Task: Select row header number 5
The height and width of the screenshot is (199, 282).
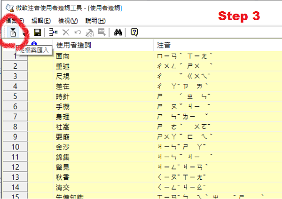Action: point(16,96)
